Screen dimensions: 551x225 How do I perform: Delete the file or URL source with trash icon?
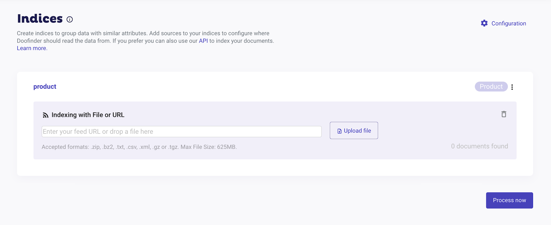tap(504, 114)
